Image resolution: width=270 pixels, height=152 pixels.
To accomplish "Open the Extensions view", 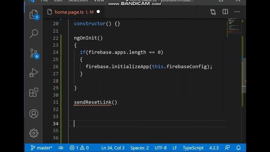I will 34,92.
